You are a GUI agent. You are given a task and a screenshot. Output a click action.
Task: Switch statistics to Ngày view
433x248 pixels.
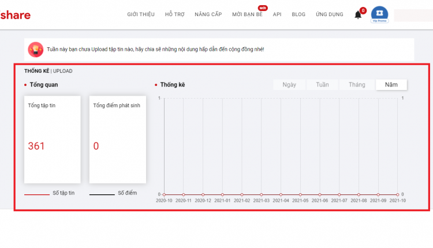tap(289, 85)
